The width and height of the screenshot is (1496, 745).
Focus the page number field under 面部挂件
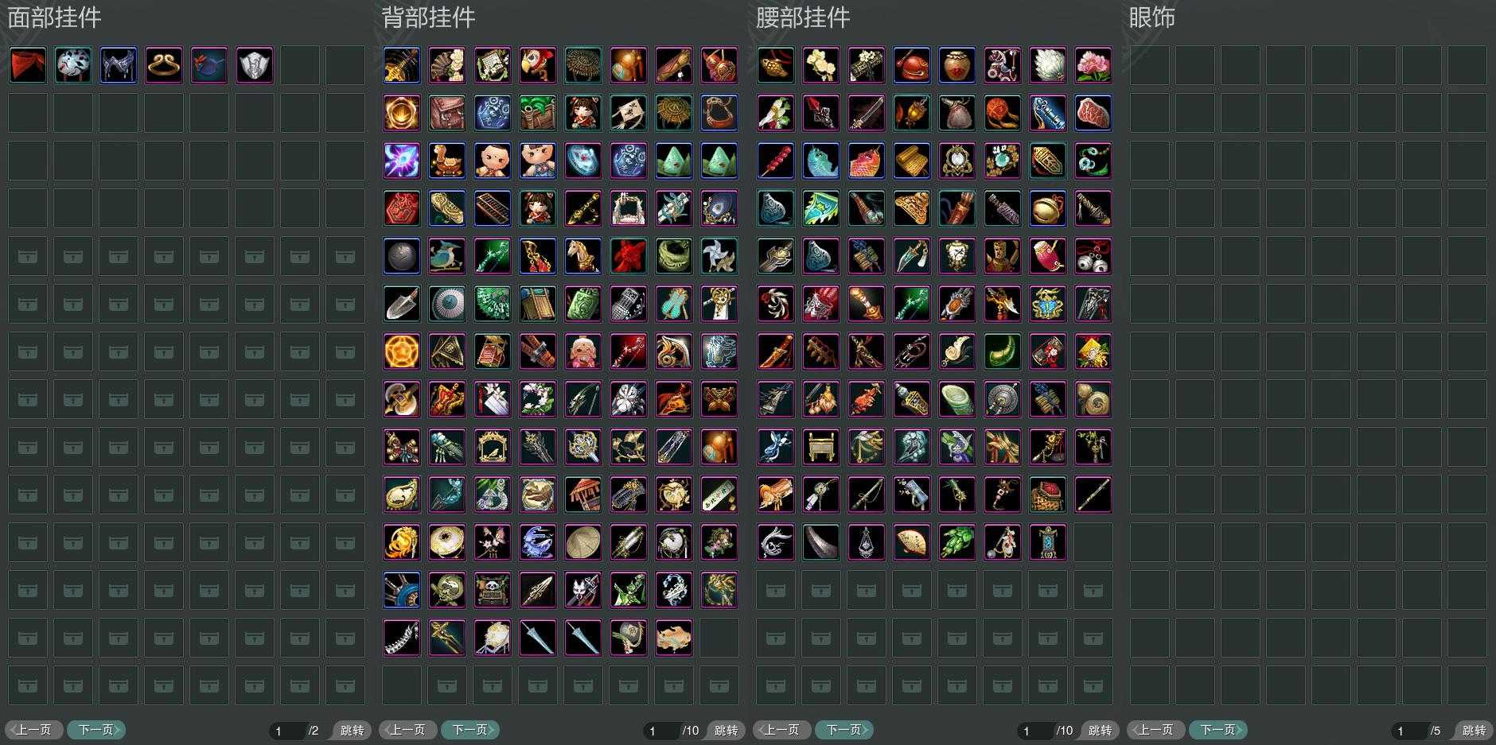pyautogui.click(x=286, y=730)
